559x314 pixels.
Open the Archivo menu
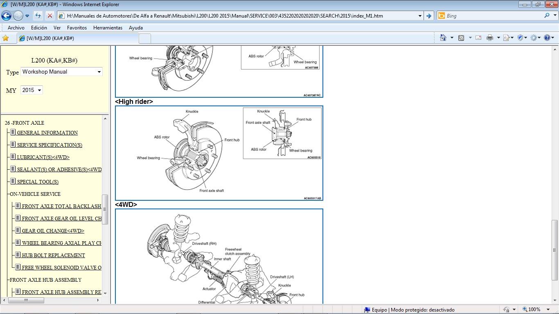pos(16,28)
